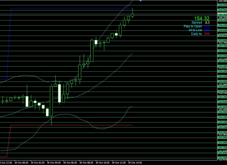Click the 30 Oct 10:30 time label
The image size is (227, 165).
pyautogui.click(x=103, y=163)
